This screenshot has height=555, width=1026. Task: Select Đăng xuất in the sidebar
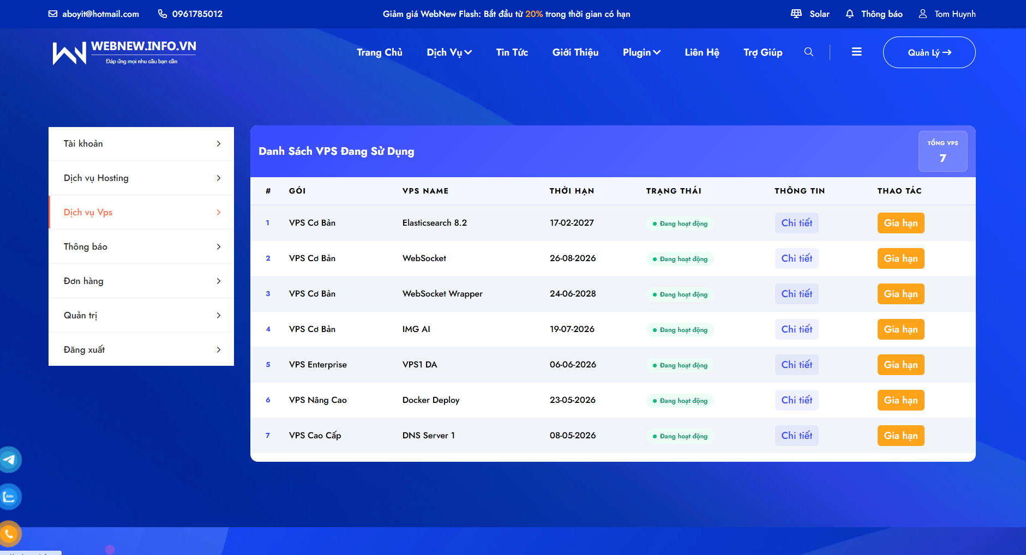coord(141,350)
